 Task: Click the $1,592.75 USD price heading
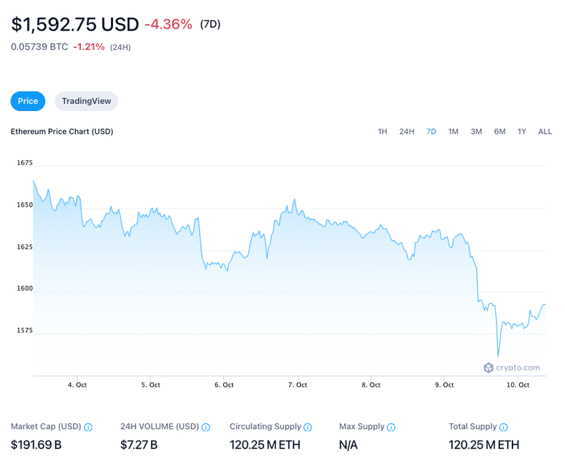pos(75,25)
